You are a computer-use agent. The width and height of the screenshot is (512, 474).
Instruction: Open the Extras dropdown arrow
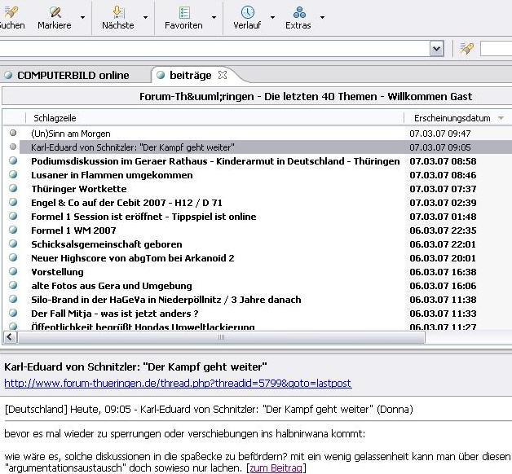click(x=322, y=17)
